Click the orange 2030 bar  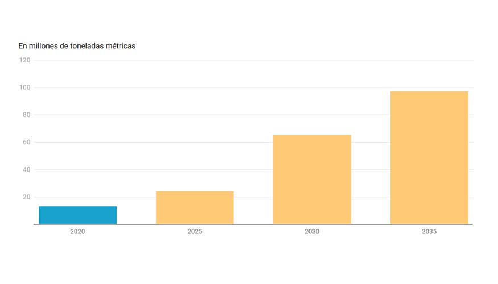(312, 179)
